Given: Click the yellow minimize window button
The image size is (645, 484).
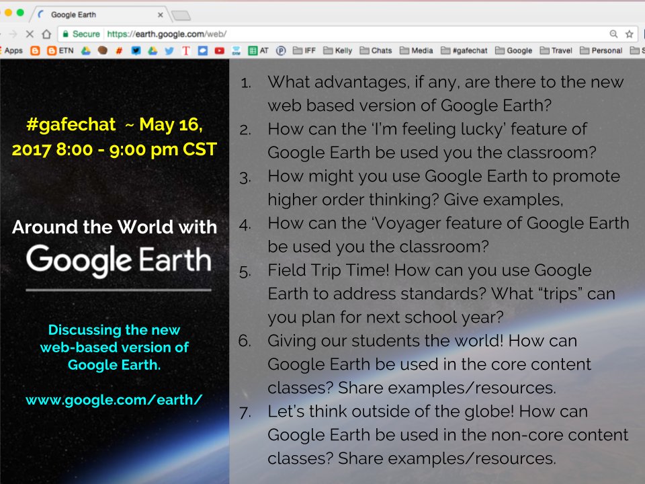Looking at the screenshot, I should tap(8, 13).
